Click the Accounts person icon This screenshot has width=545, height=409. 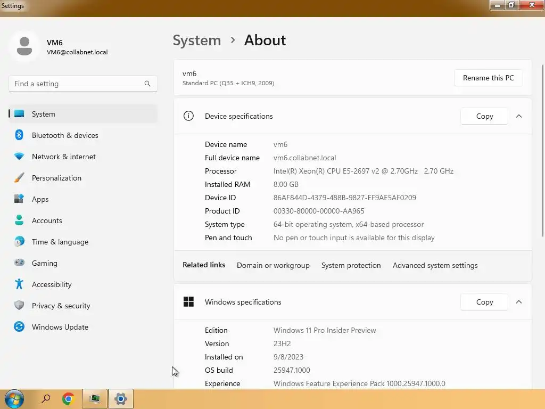click(19, 220)
